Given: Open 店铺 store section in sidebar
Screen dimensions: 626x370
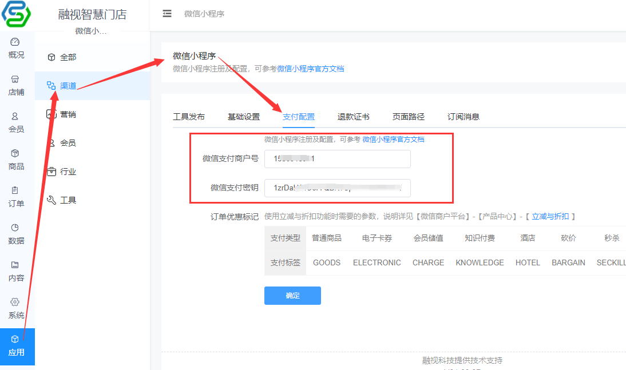Looking at the screenshot, I should [16, 86].
